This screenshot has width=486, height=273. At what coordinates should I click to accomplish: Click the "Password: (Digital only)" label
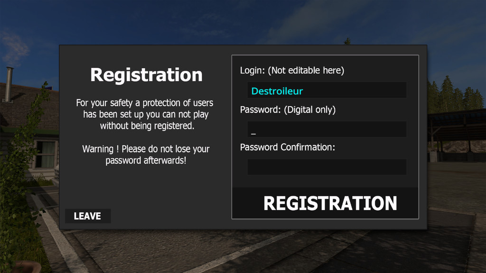(x=288, y=109)
